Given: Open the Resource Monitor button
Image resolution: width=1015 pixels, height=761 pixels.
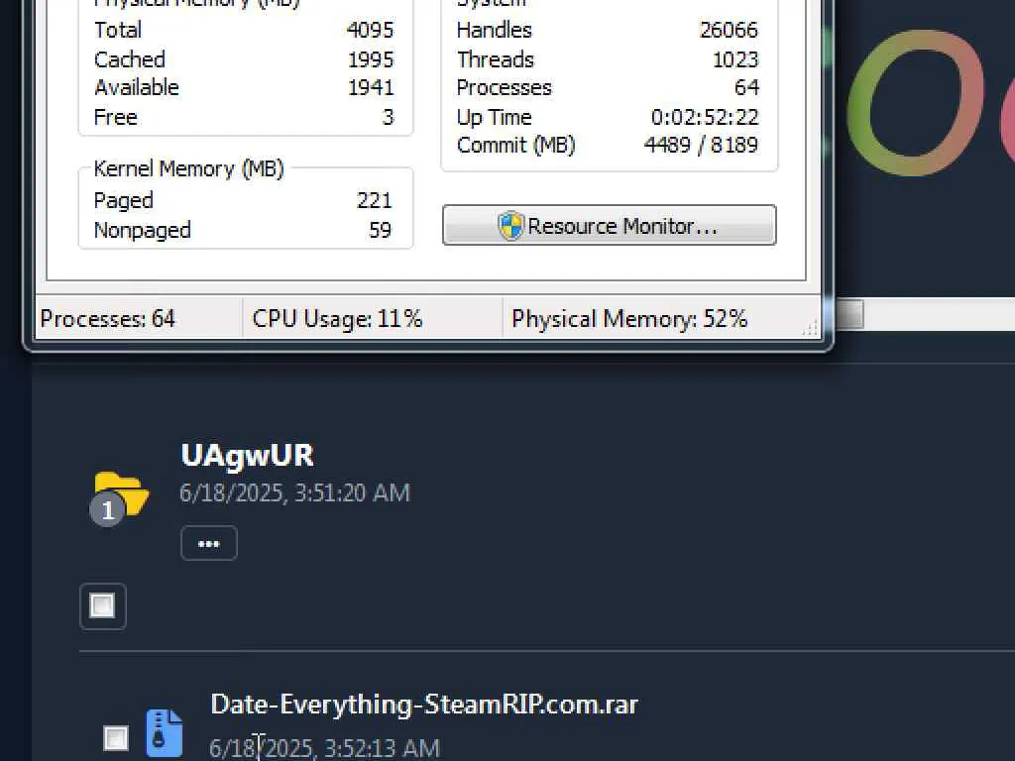Looking at the screenshot, I should [610, 225].
